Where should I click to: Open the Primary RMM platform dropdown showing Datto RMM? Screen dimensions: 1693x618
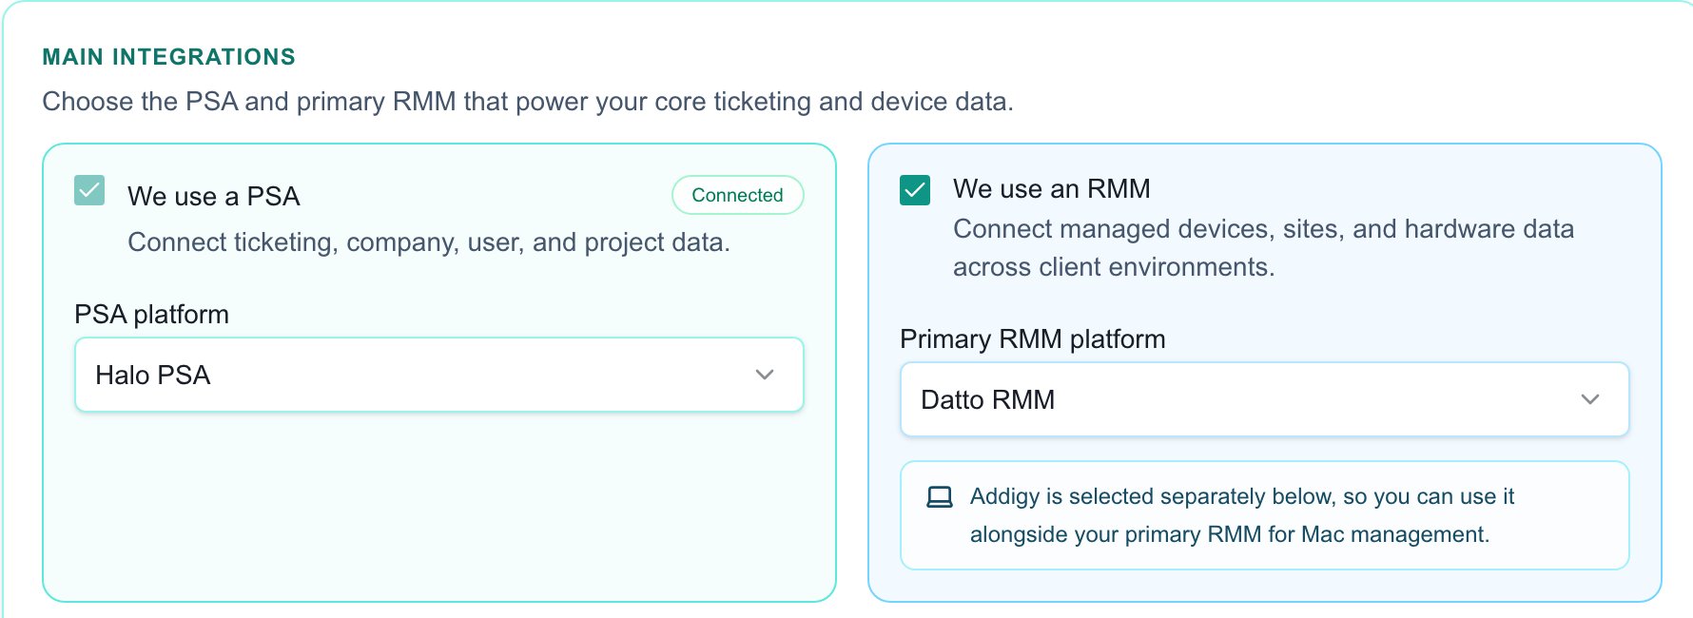click(1265, 399)
